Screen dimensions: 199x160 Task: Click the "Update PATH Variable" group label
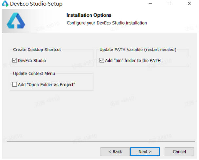click(138, 50)
